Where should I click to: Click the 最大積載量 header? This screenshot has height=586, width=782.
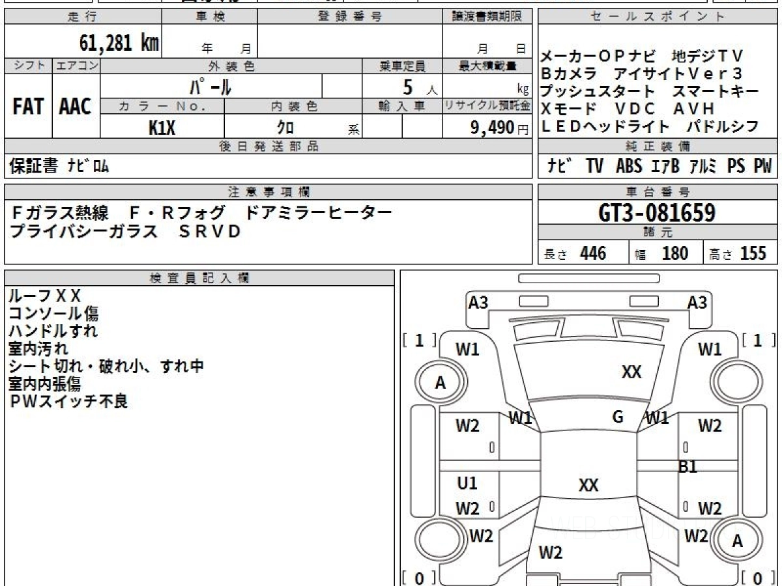[487, 66]
